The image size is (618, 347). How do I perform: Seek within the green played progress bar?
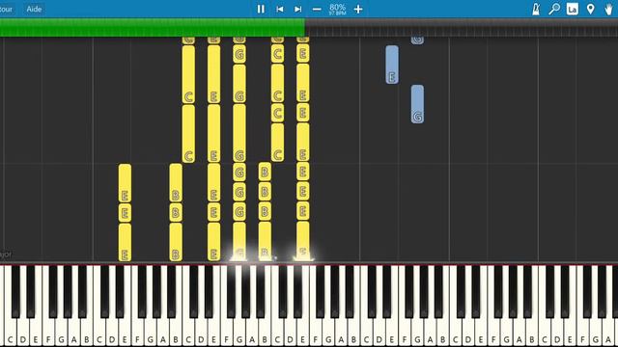pos(153,28)
